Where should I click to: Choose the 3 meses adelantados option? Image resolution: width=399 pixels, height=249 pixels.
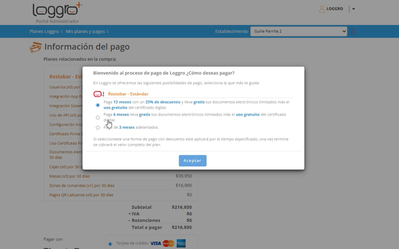[x=97, y=128]
